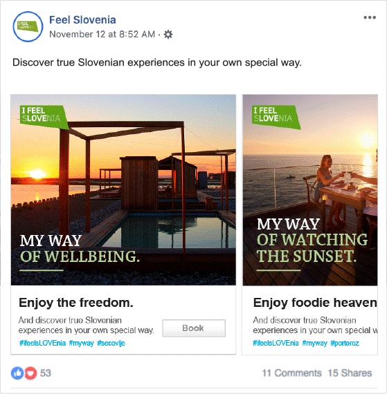
Task: Open the #secovlje hashtag
Action: (111, 343)
